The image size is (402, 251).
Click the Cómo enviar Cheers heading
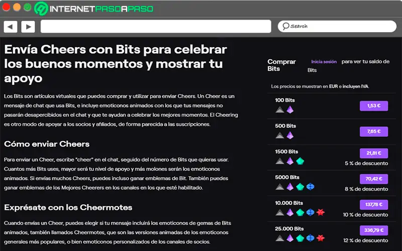tap(47, 144)
